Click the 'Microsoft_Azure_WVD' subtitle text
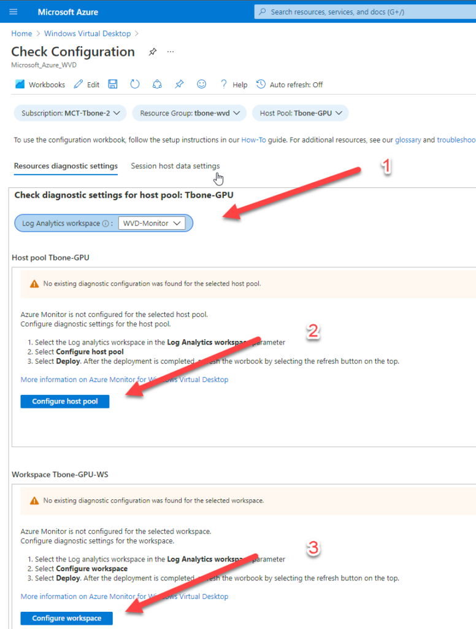The width and height of the screenshot is (476, 629). point(44,65)
